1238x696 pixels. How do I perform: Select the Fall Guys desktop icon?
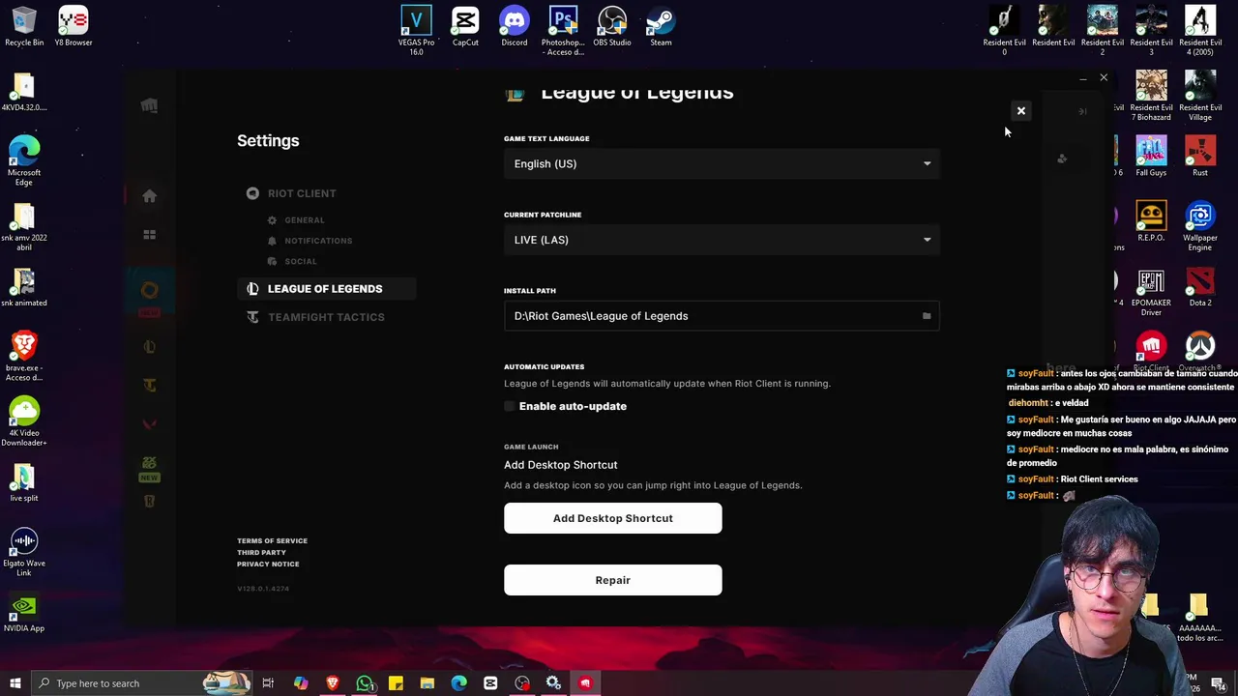coord(1151,157)
